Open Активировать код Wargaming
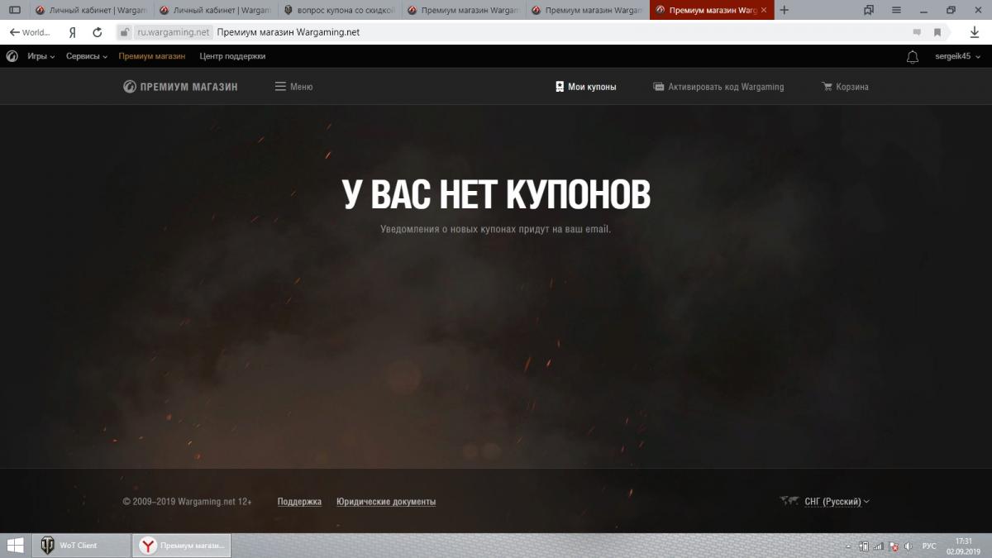Image resolution: width=992 pixels, height=558 pixels. click(x=718, y=86)
